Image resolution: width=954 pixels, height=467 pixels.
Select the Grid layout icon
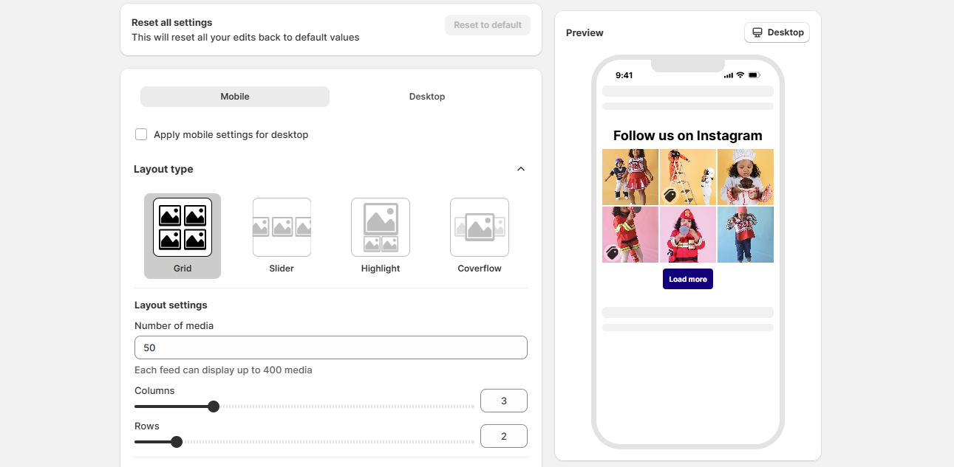(x=183, y=227)
